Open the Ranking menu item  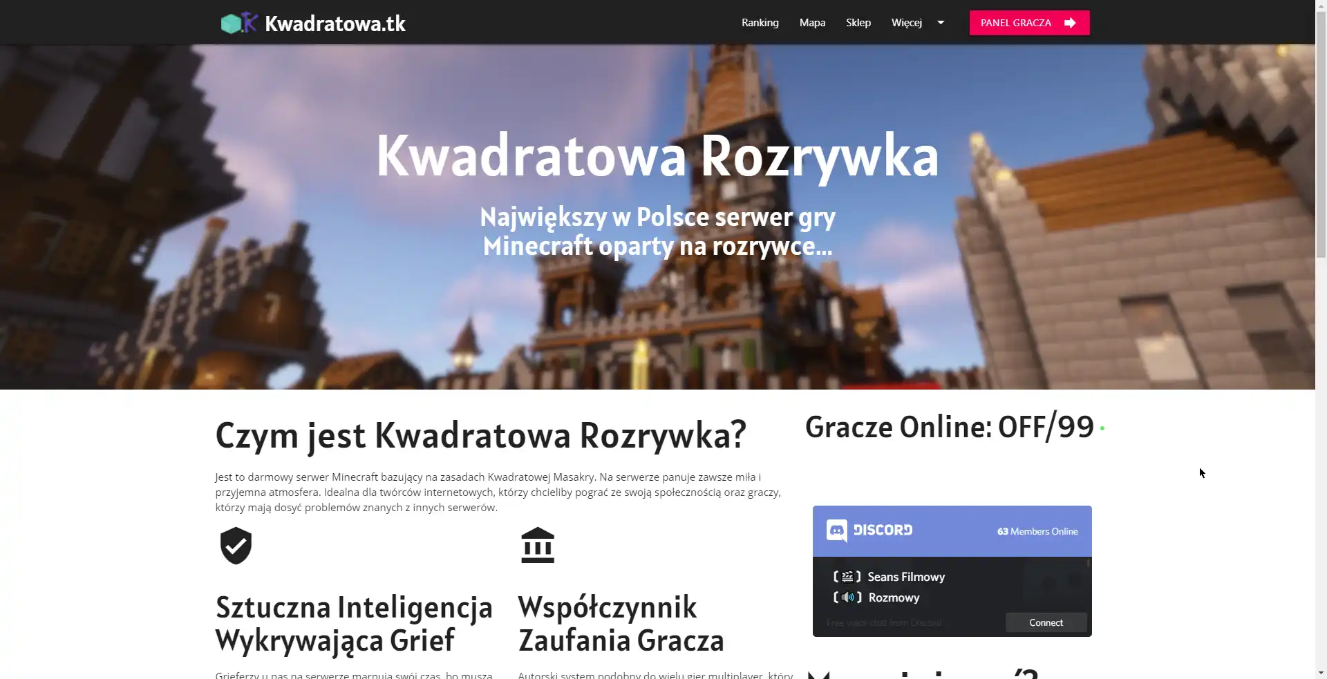(x=760, y=22)
